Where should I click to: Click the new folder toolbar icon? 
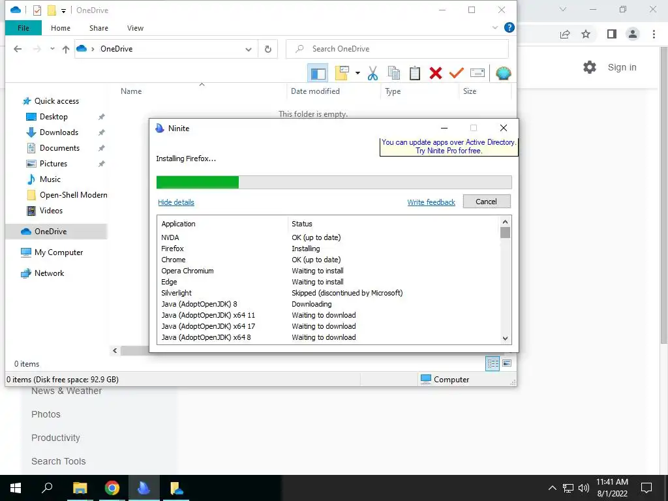(342, 73)
